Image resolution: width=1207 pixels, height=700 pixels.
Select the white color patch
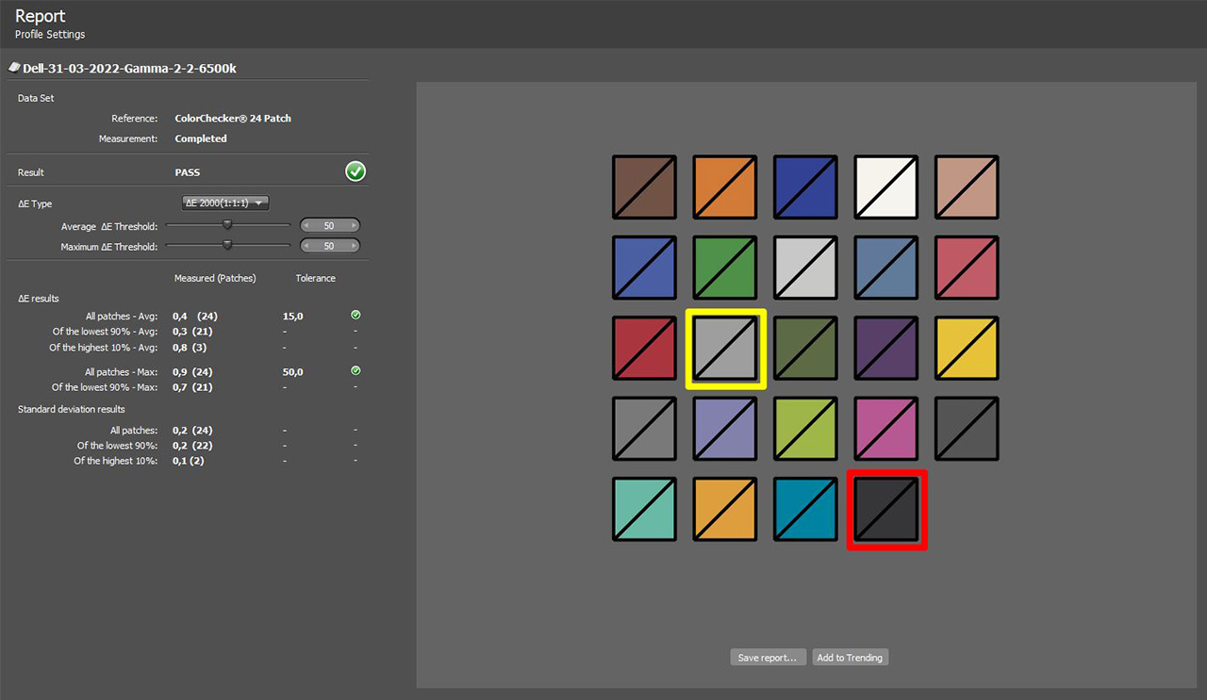(x=886, y=187)
